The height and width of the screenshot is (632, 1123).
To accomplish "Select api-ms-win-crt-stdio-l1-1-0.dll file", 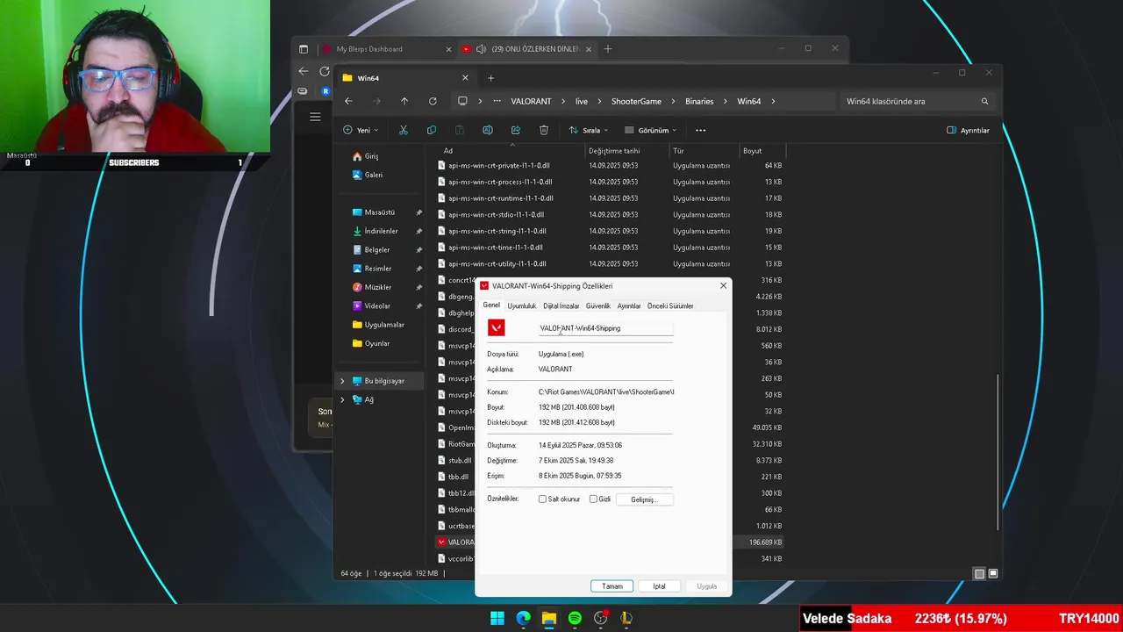I will click(x=610, y=214).
